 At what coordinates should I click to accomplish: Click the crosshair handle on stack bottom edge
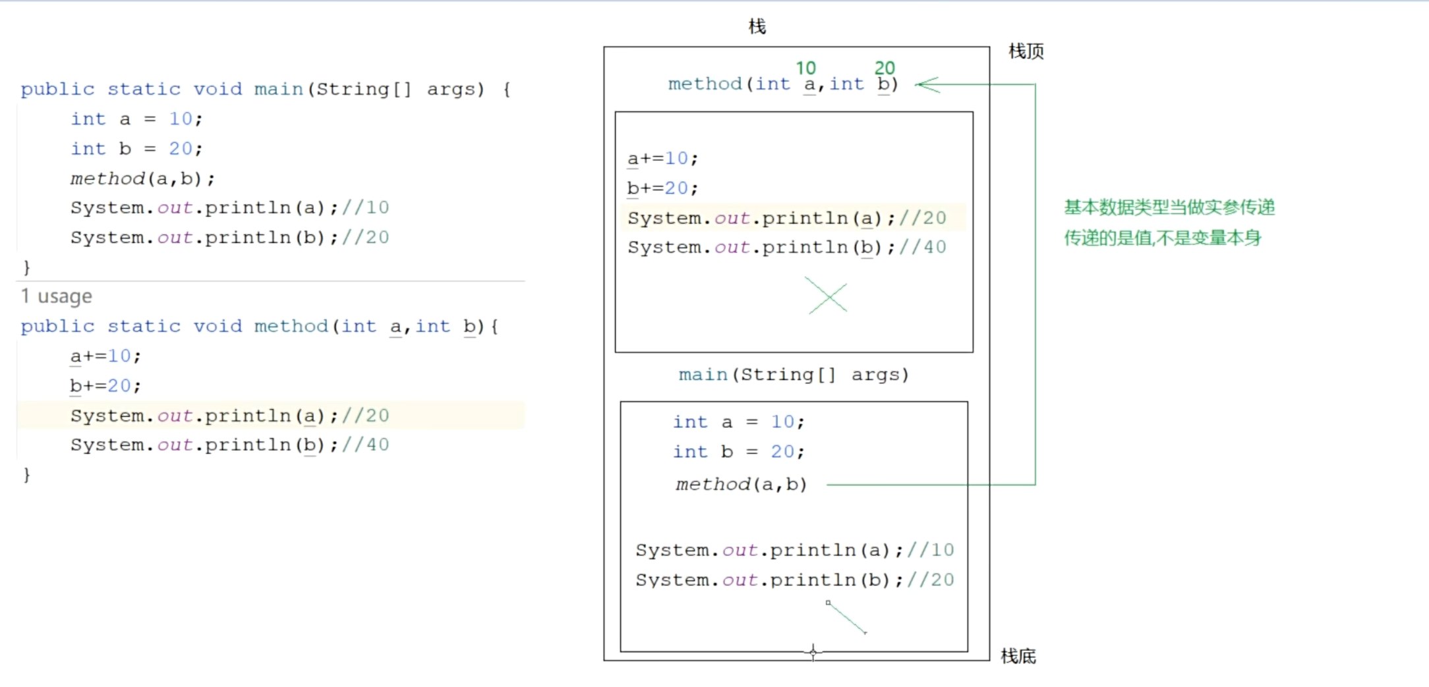pyautogui.click(x=813, y=652)
